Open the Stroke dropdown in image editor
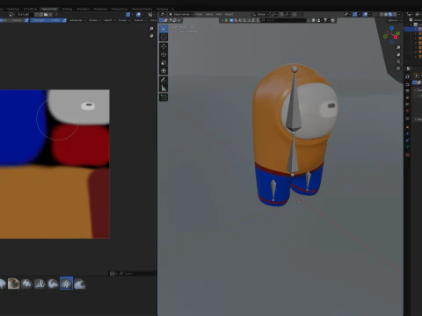Viewport: 422px width, 316px height. [94, 20]
